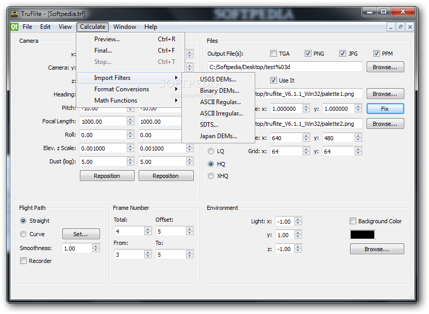429x314 pixels.
Task: Adjust Light x spinner arrows
Action: point(298,221)
